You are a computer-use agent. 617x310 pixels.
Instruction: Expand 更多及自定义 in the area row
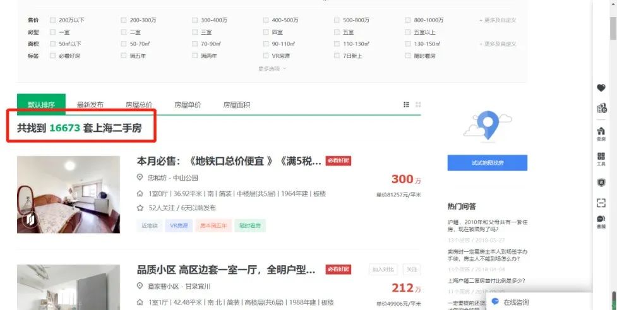point(498,44)
